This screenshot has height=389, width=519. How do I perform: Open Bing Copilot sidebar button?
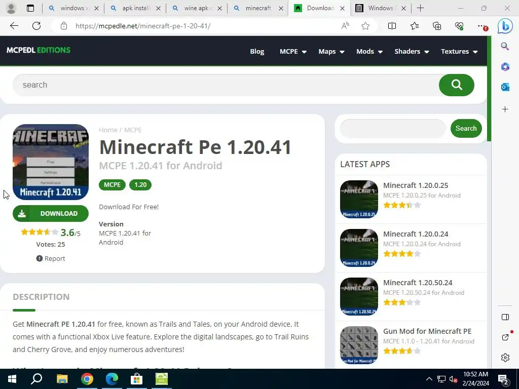tap(505, 26)
